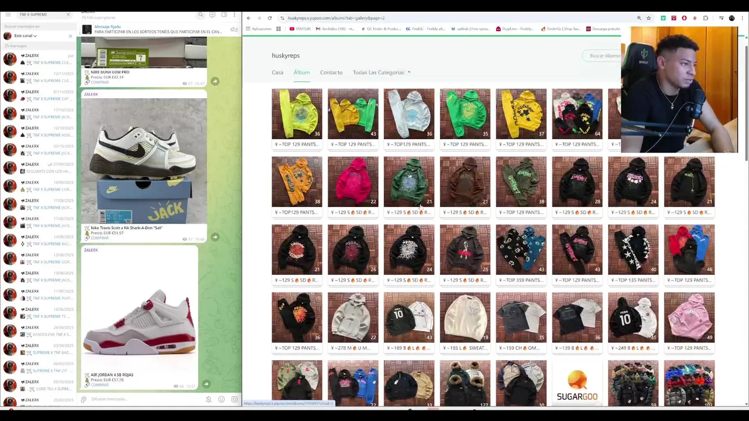This screenshot has height=421, width=749.
Task: Reload the huskyreps Yupoo page
Action: tap(270, 18)
